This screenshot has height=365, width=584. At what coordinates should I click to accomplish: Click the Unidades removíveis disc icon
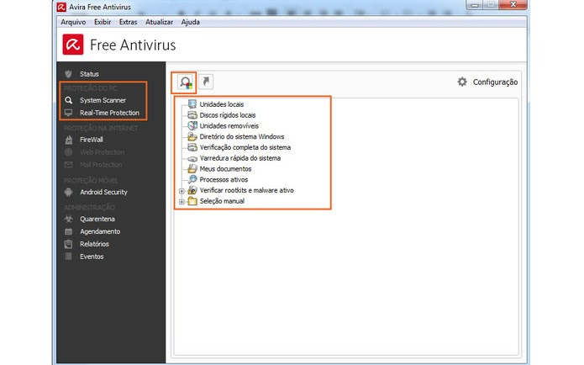coord(192,125)
